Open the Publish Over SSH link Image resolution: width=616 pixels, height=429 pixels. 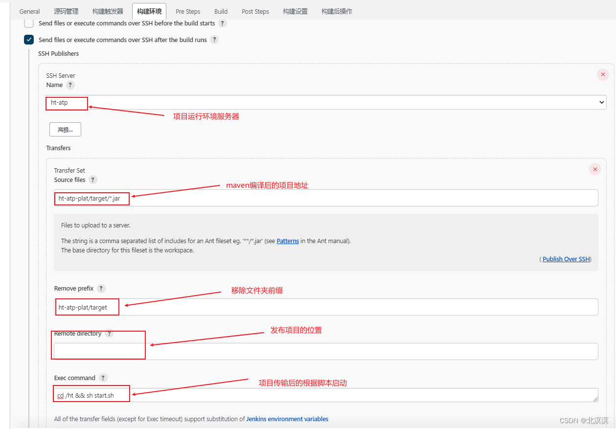tap(566, 259)
